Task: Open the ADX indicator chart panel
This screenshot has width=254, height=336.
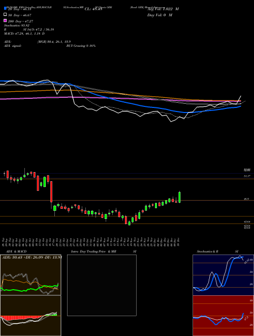Action: (x=30, y=275)
